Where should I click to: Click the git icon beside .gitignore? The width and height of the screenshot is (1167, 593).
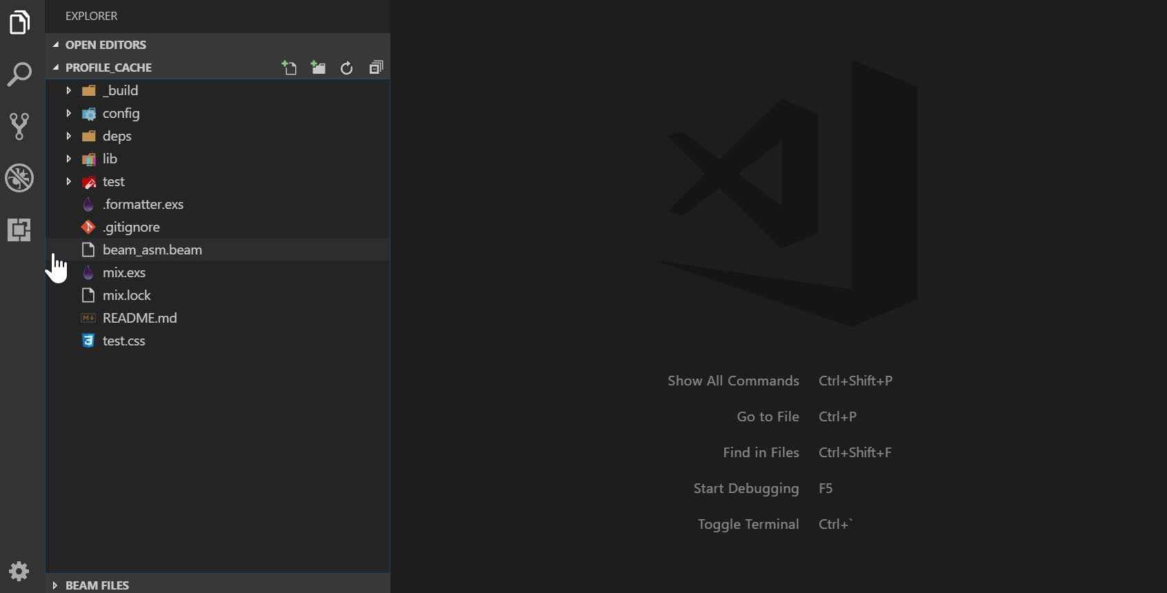pyautogui.click(x=88, y=227)
